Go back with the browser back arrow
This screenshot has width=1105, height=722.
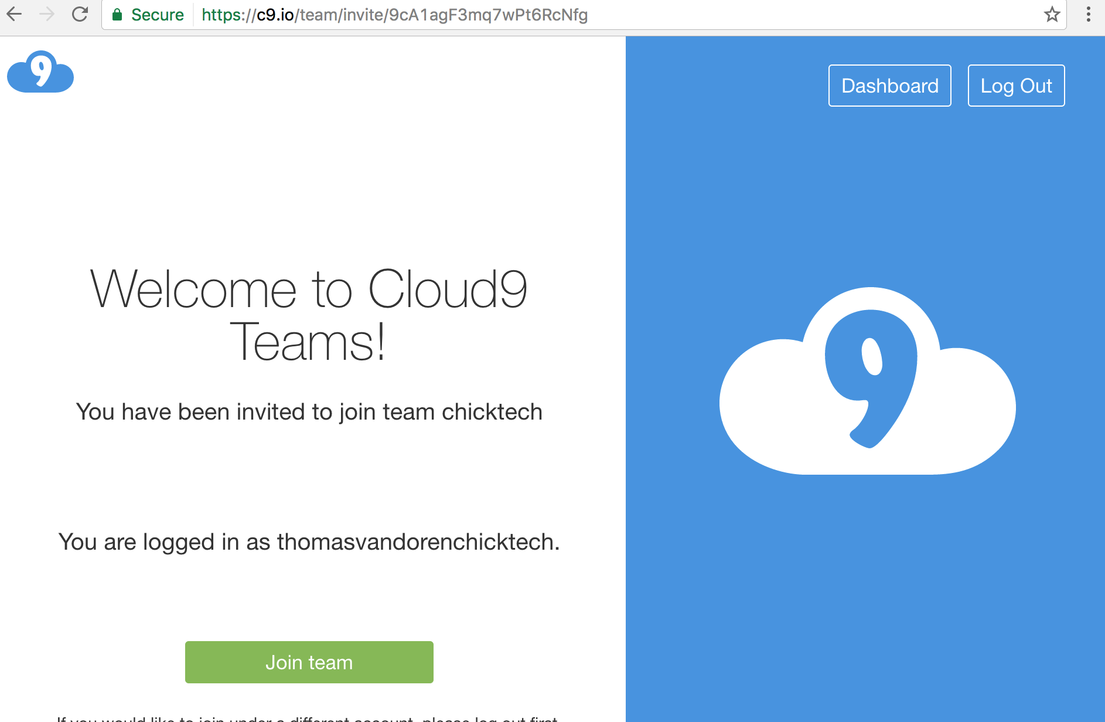pyautogui.click(x=14, y=14)
